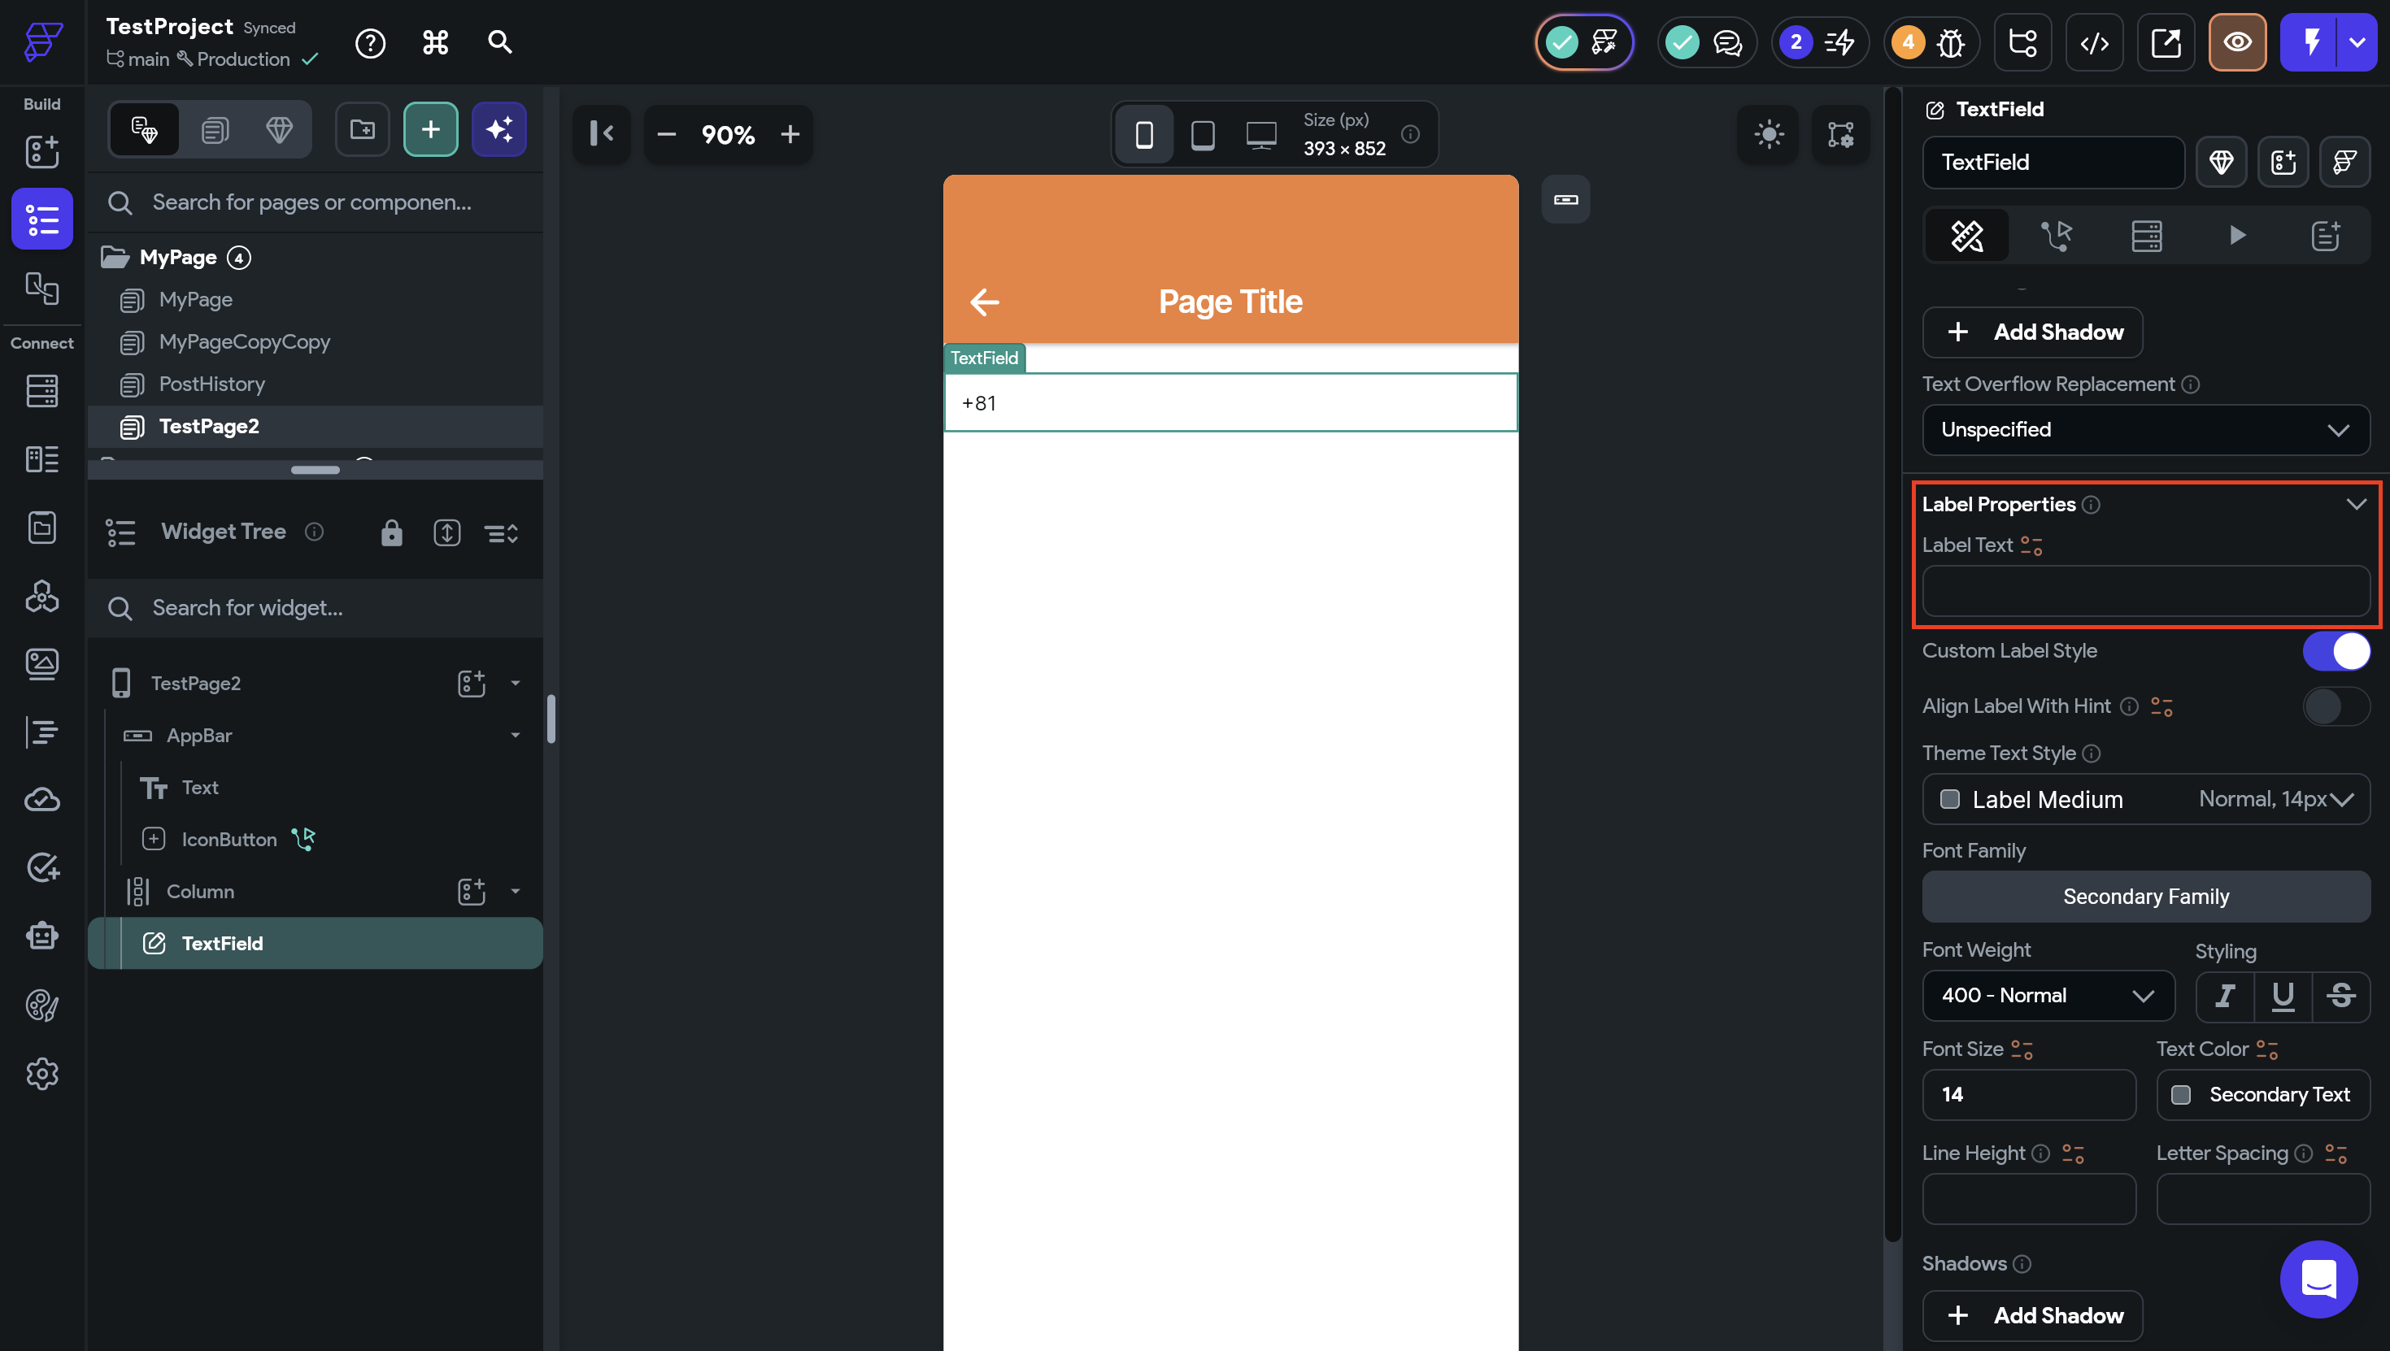Click the keyboard shortcuts command icon

(x=435, y=43)
